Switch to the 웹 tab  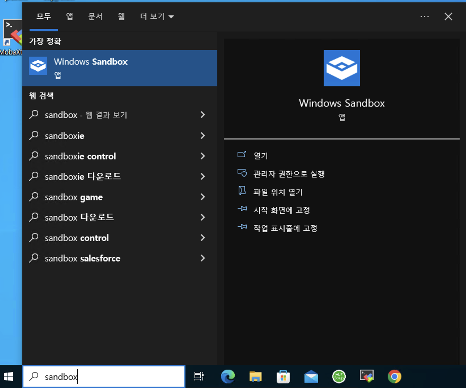click(121, 16)
